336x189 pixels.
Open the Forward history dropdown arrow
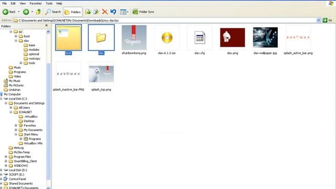(32, 12)
